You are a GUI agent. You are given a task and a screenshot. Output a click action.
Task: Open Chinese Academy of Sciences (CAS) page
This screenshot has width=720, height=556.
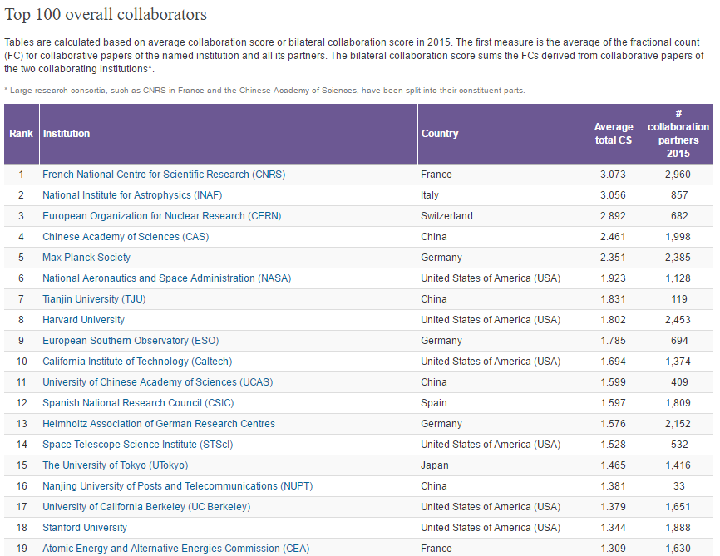pyautogui.click(x=126, y=237)
